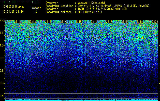
Task: Click the kHz axis unit label
Action: (2, 20)
